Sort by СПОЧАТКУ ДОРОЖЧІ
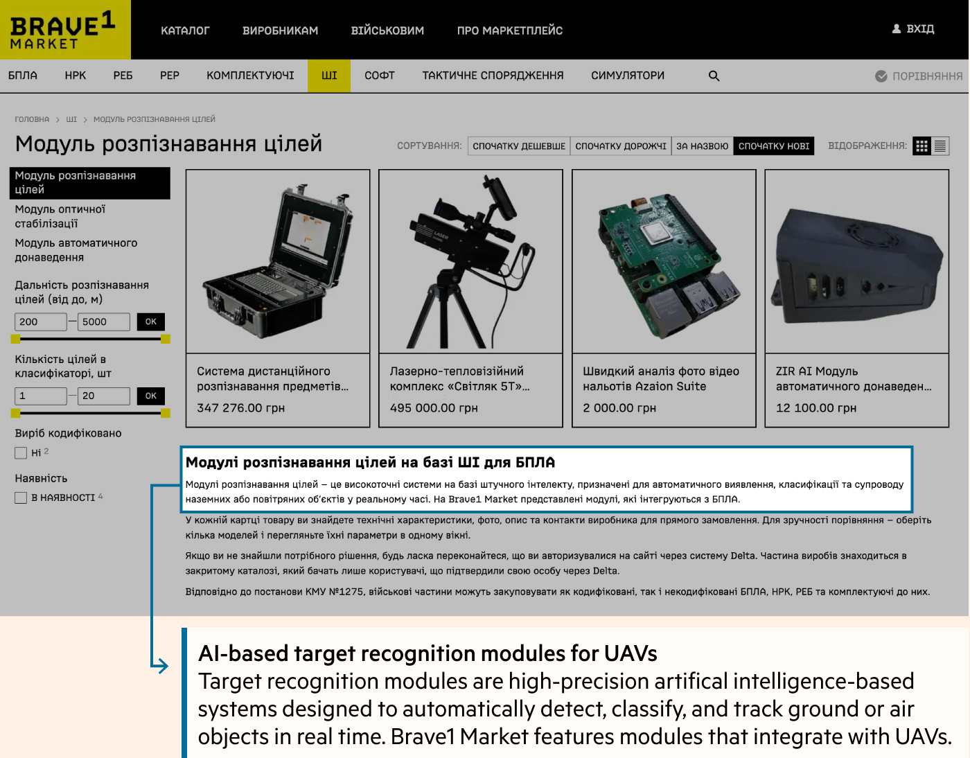The width and height of the screenshot is (970, 758). point(621,146)
